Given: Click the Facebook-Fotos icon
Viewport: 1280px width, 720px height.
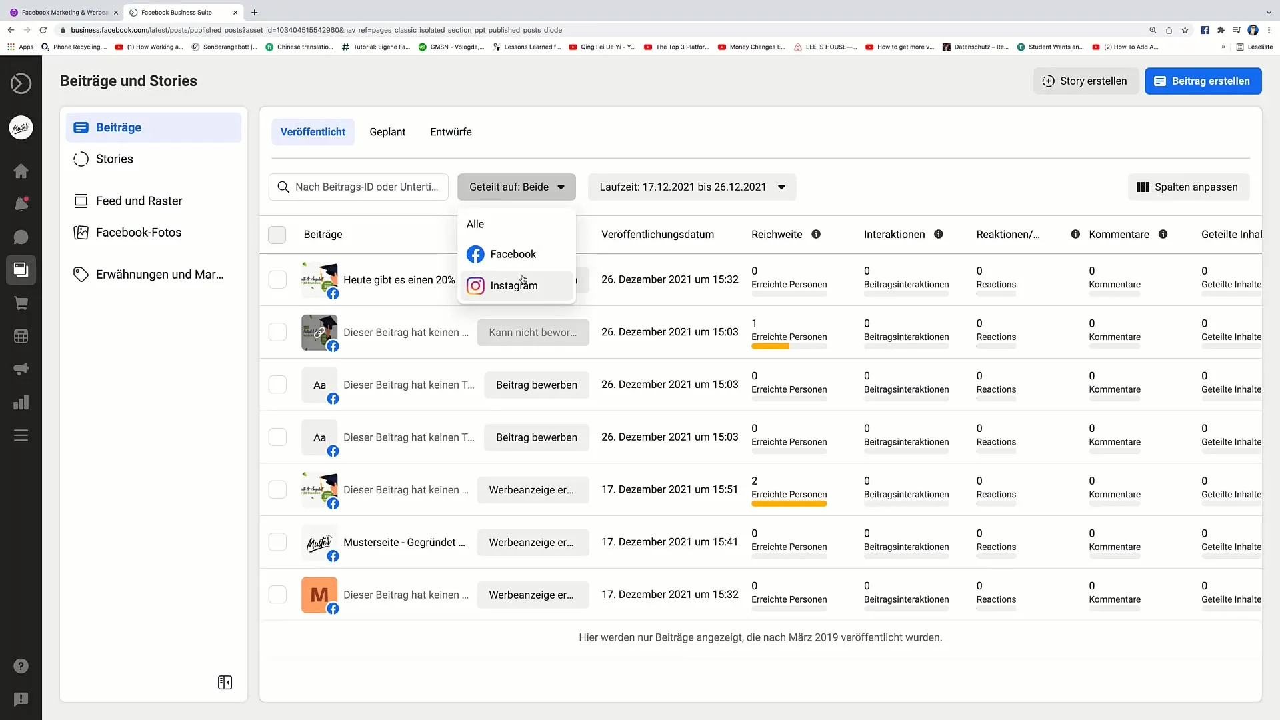Looking at the screenshot, I should tap(79, 232).
